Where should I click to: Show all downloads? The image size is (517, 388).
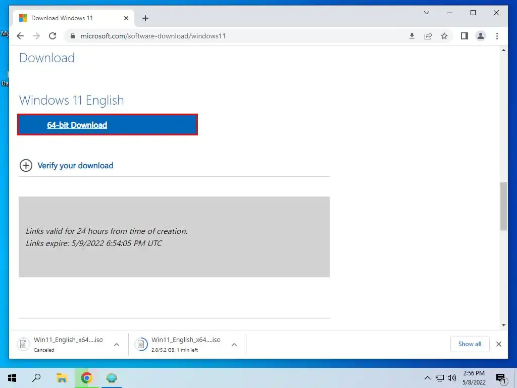[470, 344]
